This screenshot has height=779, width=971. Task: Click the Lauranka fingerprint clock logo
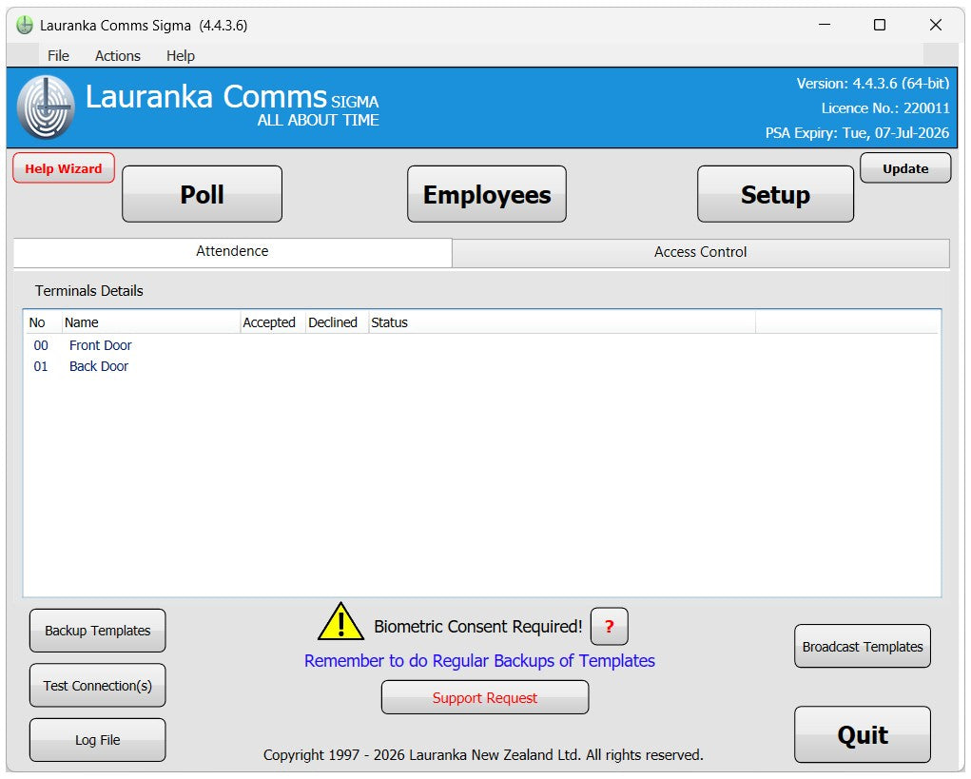coord(46,107)
